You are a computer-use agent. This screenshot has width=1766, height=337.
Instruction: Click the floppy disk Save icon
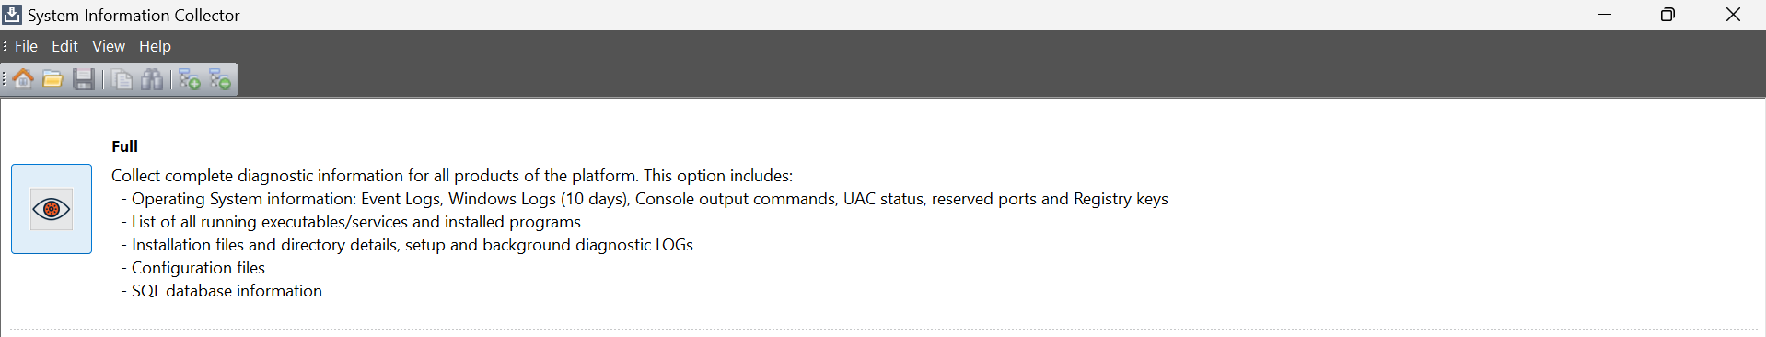[x=84, y=79]
